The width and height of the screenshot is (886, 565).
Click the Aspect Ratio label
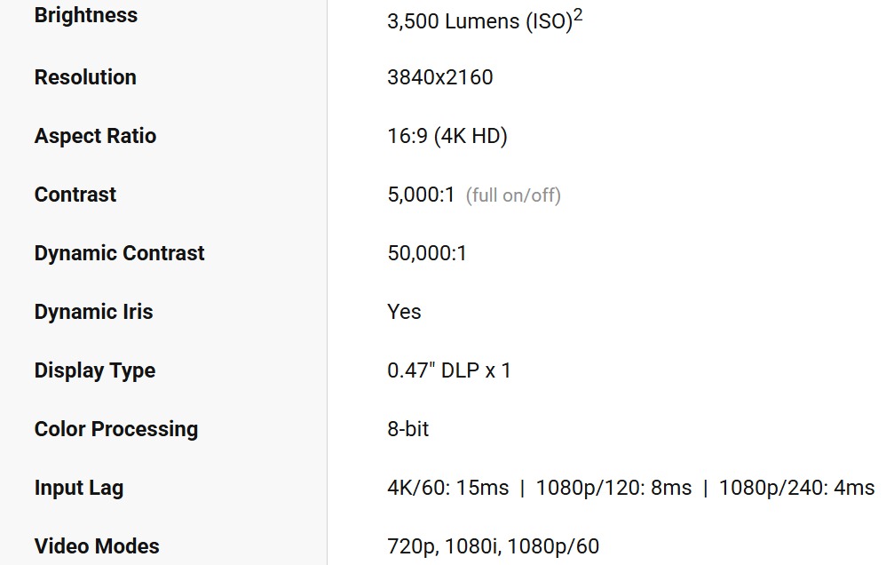(95, 136)
